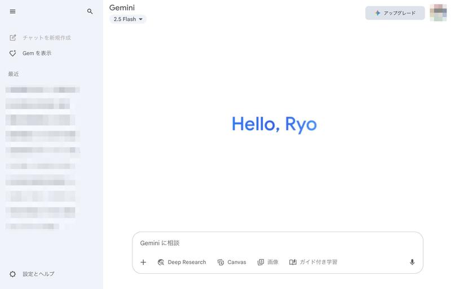Click the アップグレード button

click(x=395, y=13)
